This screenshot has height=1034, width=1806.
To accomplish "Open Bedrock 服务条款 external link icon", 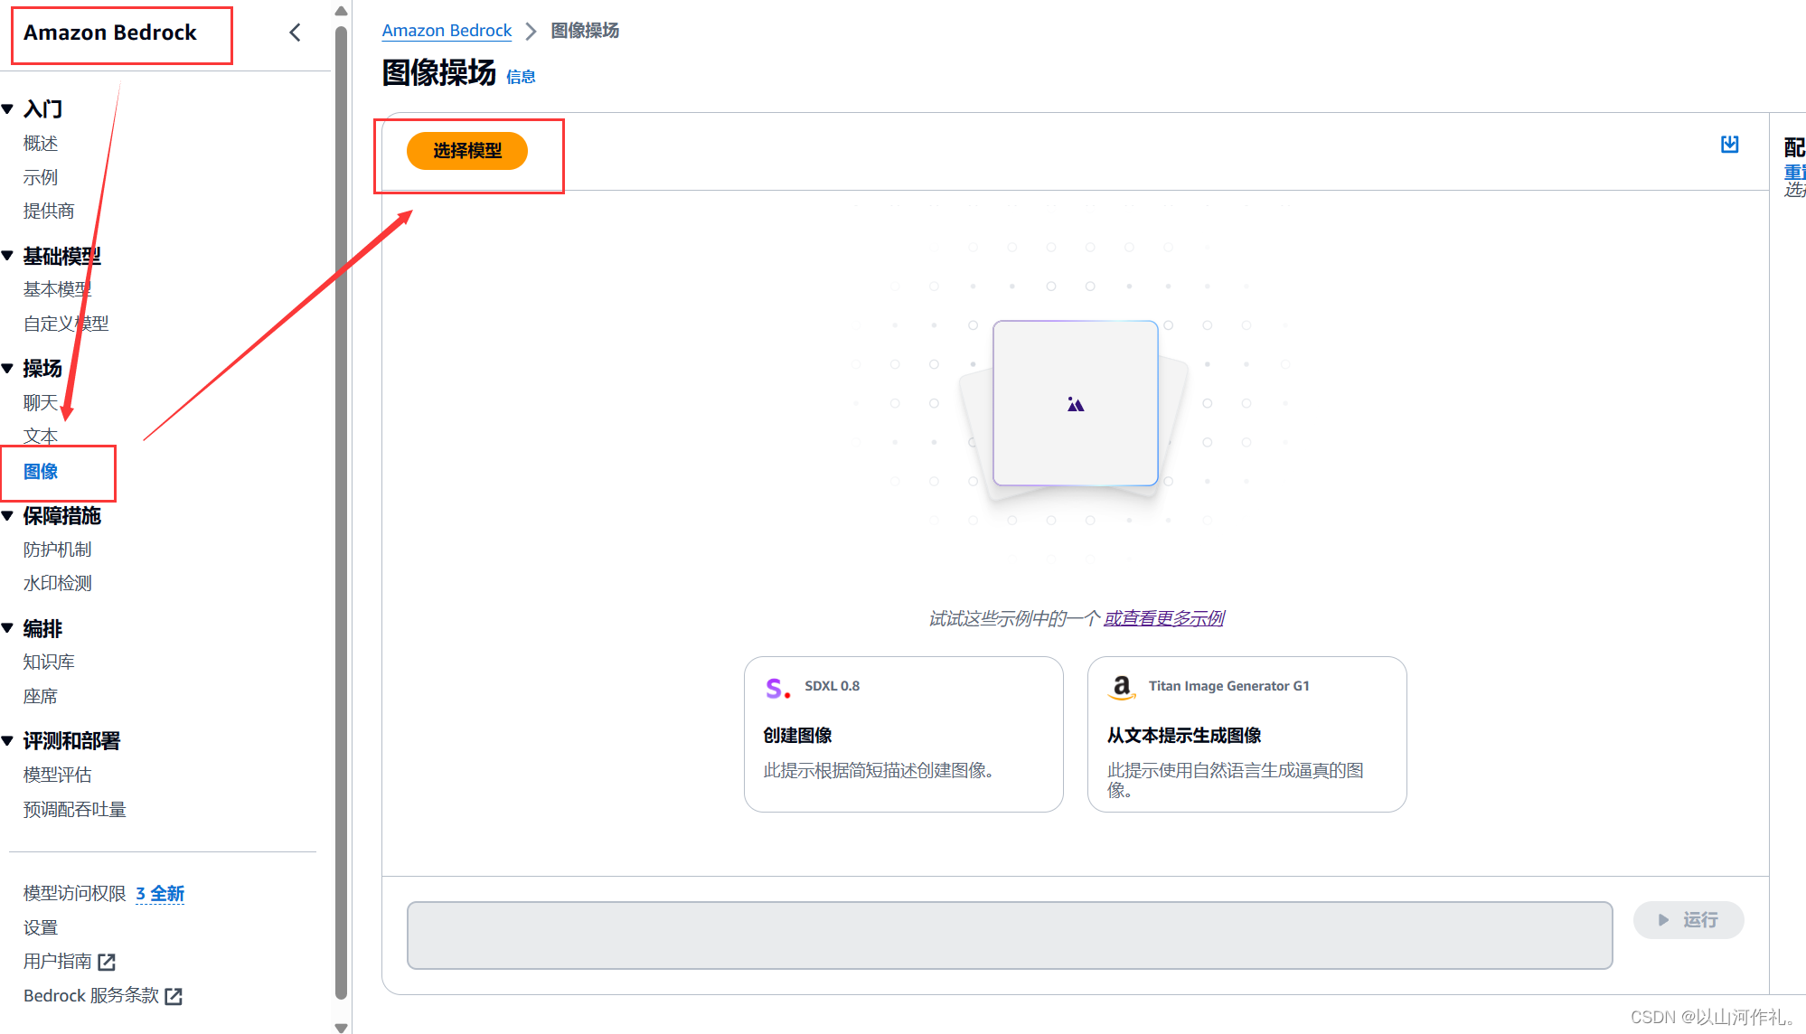I will pyautogui.click(x=174, y=996).
